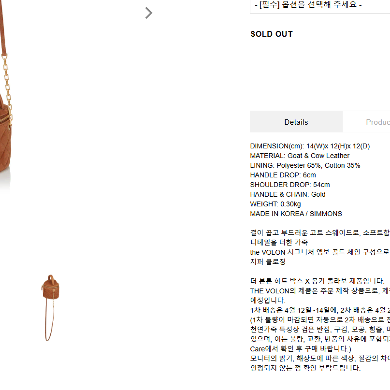This screenshot has height=390, width=390.
Task: Click the 1차 배송 shipping date line
Action: click(x=320, y=310)
